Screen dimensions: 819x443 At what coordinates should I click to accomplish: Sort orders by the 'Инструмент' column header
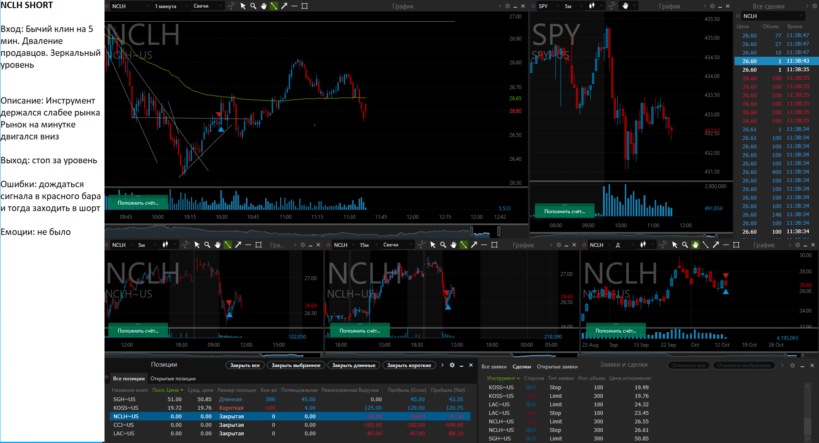pyautogui.click(x=503, y=378)
